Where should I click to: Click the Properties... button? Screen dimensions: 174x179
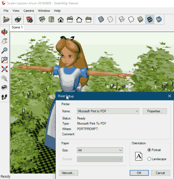pyautogui.click(x=155, y=111)
